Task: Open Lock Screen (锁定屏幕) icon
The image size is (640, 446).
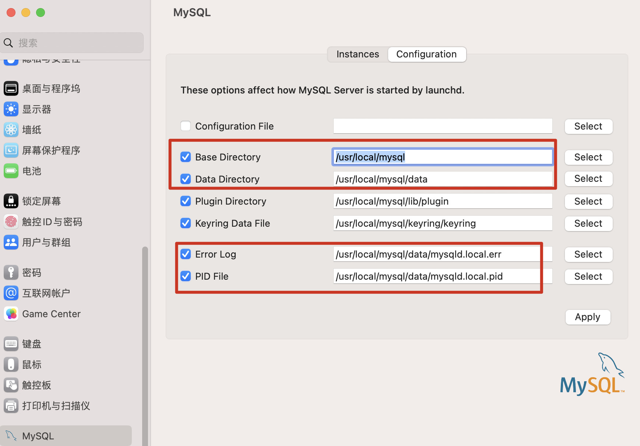Action: (x=11, y=201)
